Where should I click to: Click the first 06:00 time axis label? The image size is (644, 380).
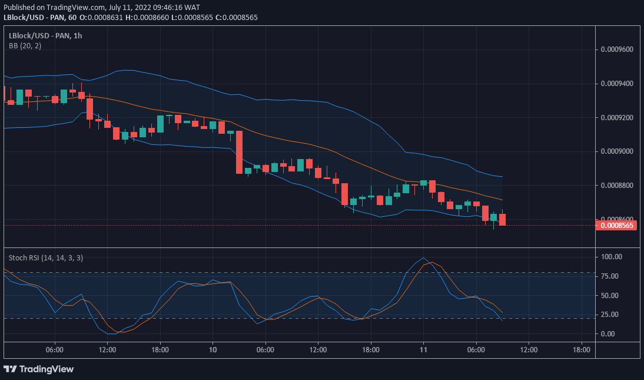(x=55, y=350)
